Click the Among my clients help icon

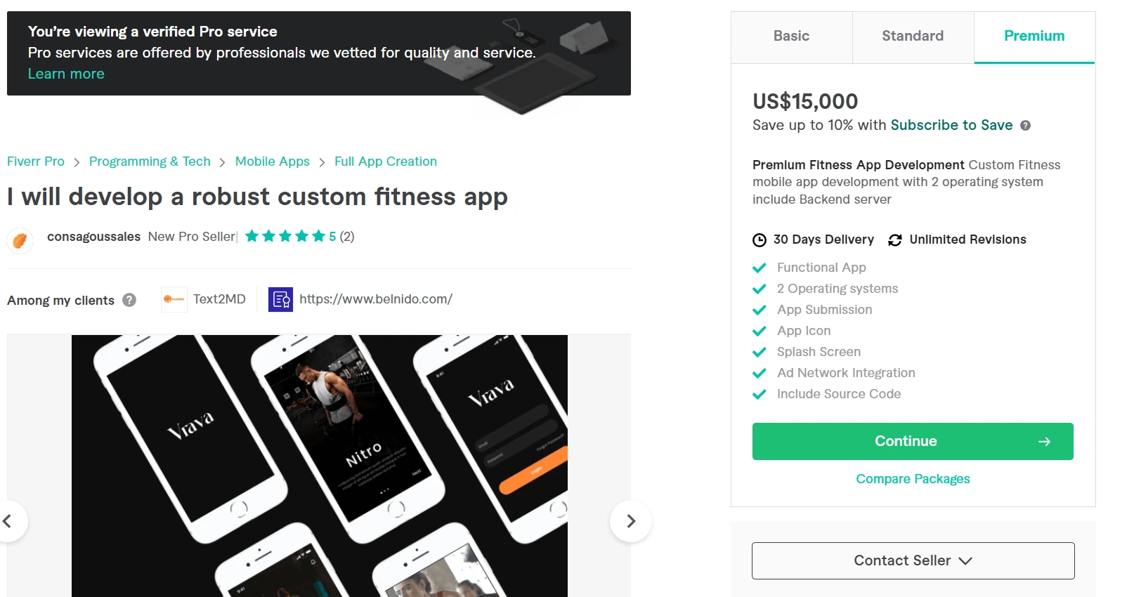coord(129,300)
